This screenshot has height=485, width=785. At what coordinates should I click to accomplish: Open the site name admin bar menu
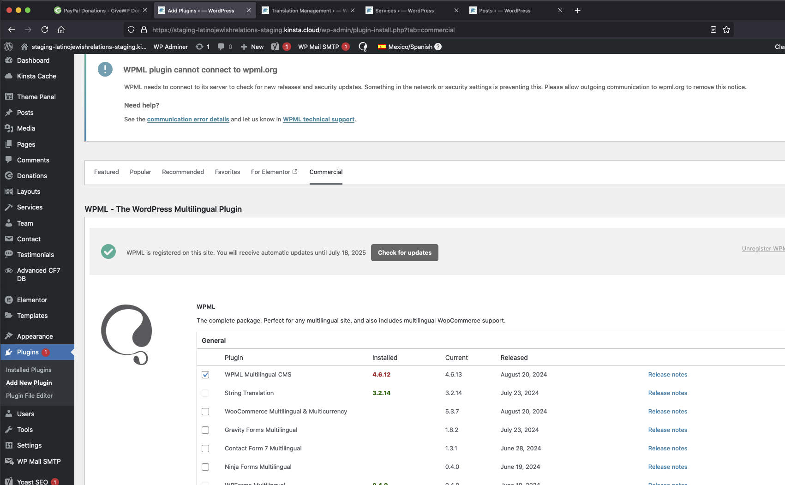coord(84,47)
